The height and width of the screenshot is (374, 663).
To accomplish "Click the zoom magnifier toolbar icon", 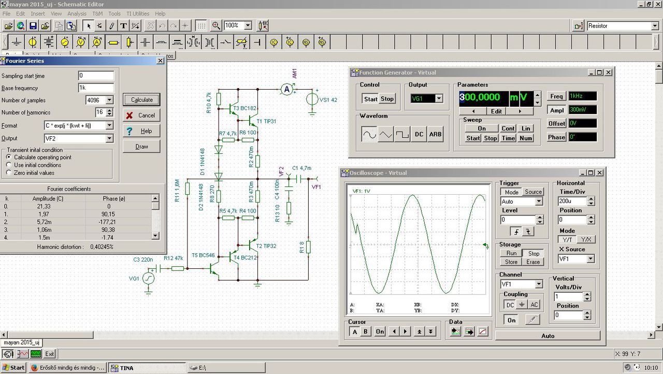I will point(216,25).
